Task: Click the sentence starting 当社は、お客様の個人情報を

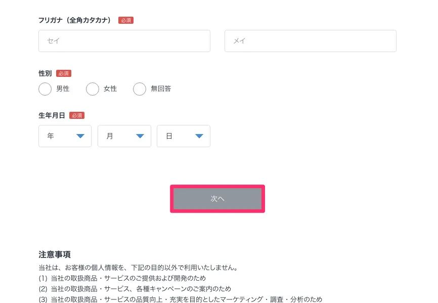Action: [139, 268]
